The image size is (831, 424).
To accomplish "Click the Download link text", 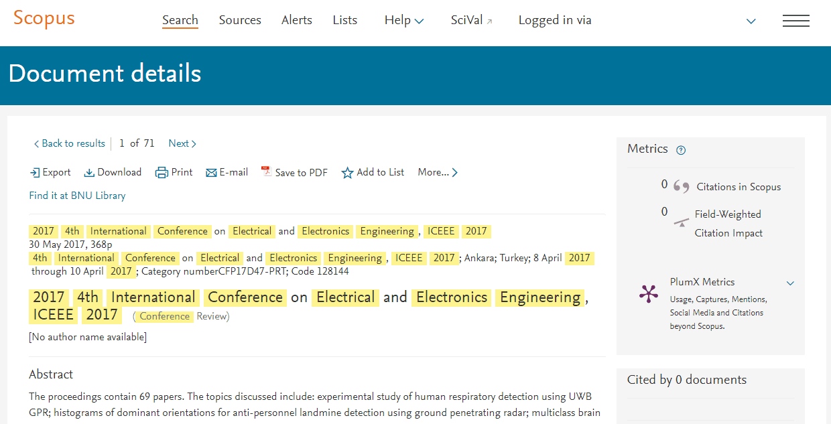I will [x=119, y=172].
